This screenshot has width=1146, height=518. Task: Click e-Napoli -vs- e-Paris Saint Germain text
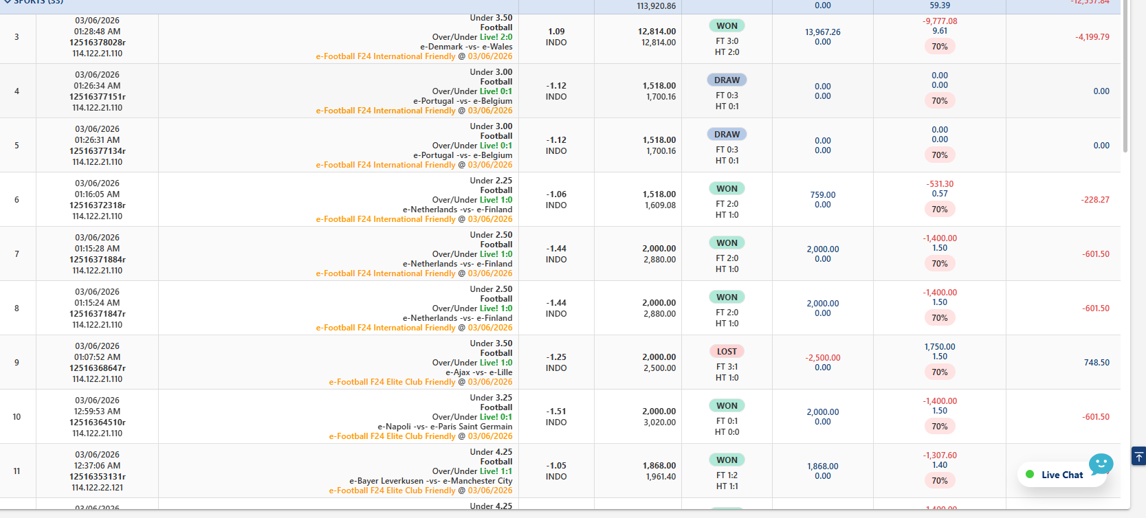pyautogui.click(x=445, y=427)
